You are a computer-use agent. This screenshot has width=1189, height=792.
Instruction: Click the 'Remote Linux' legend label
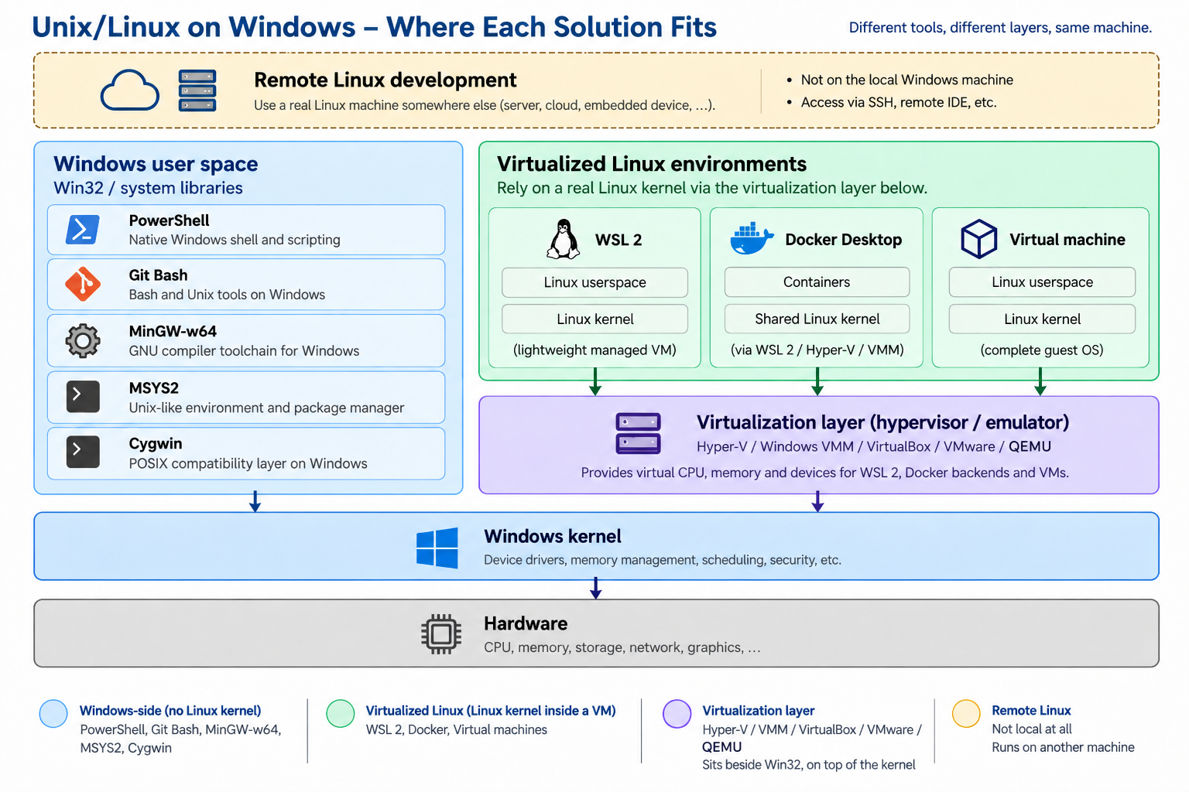click(1031, 711)
